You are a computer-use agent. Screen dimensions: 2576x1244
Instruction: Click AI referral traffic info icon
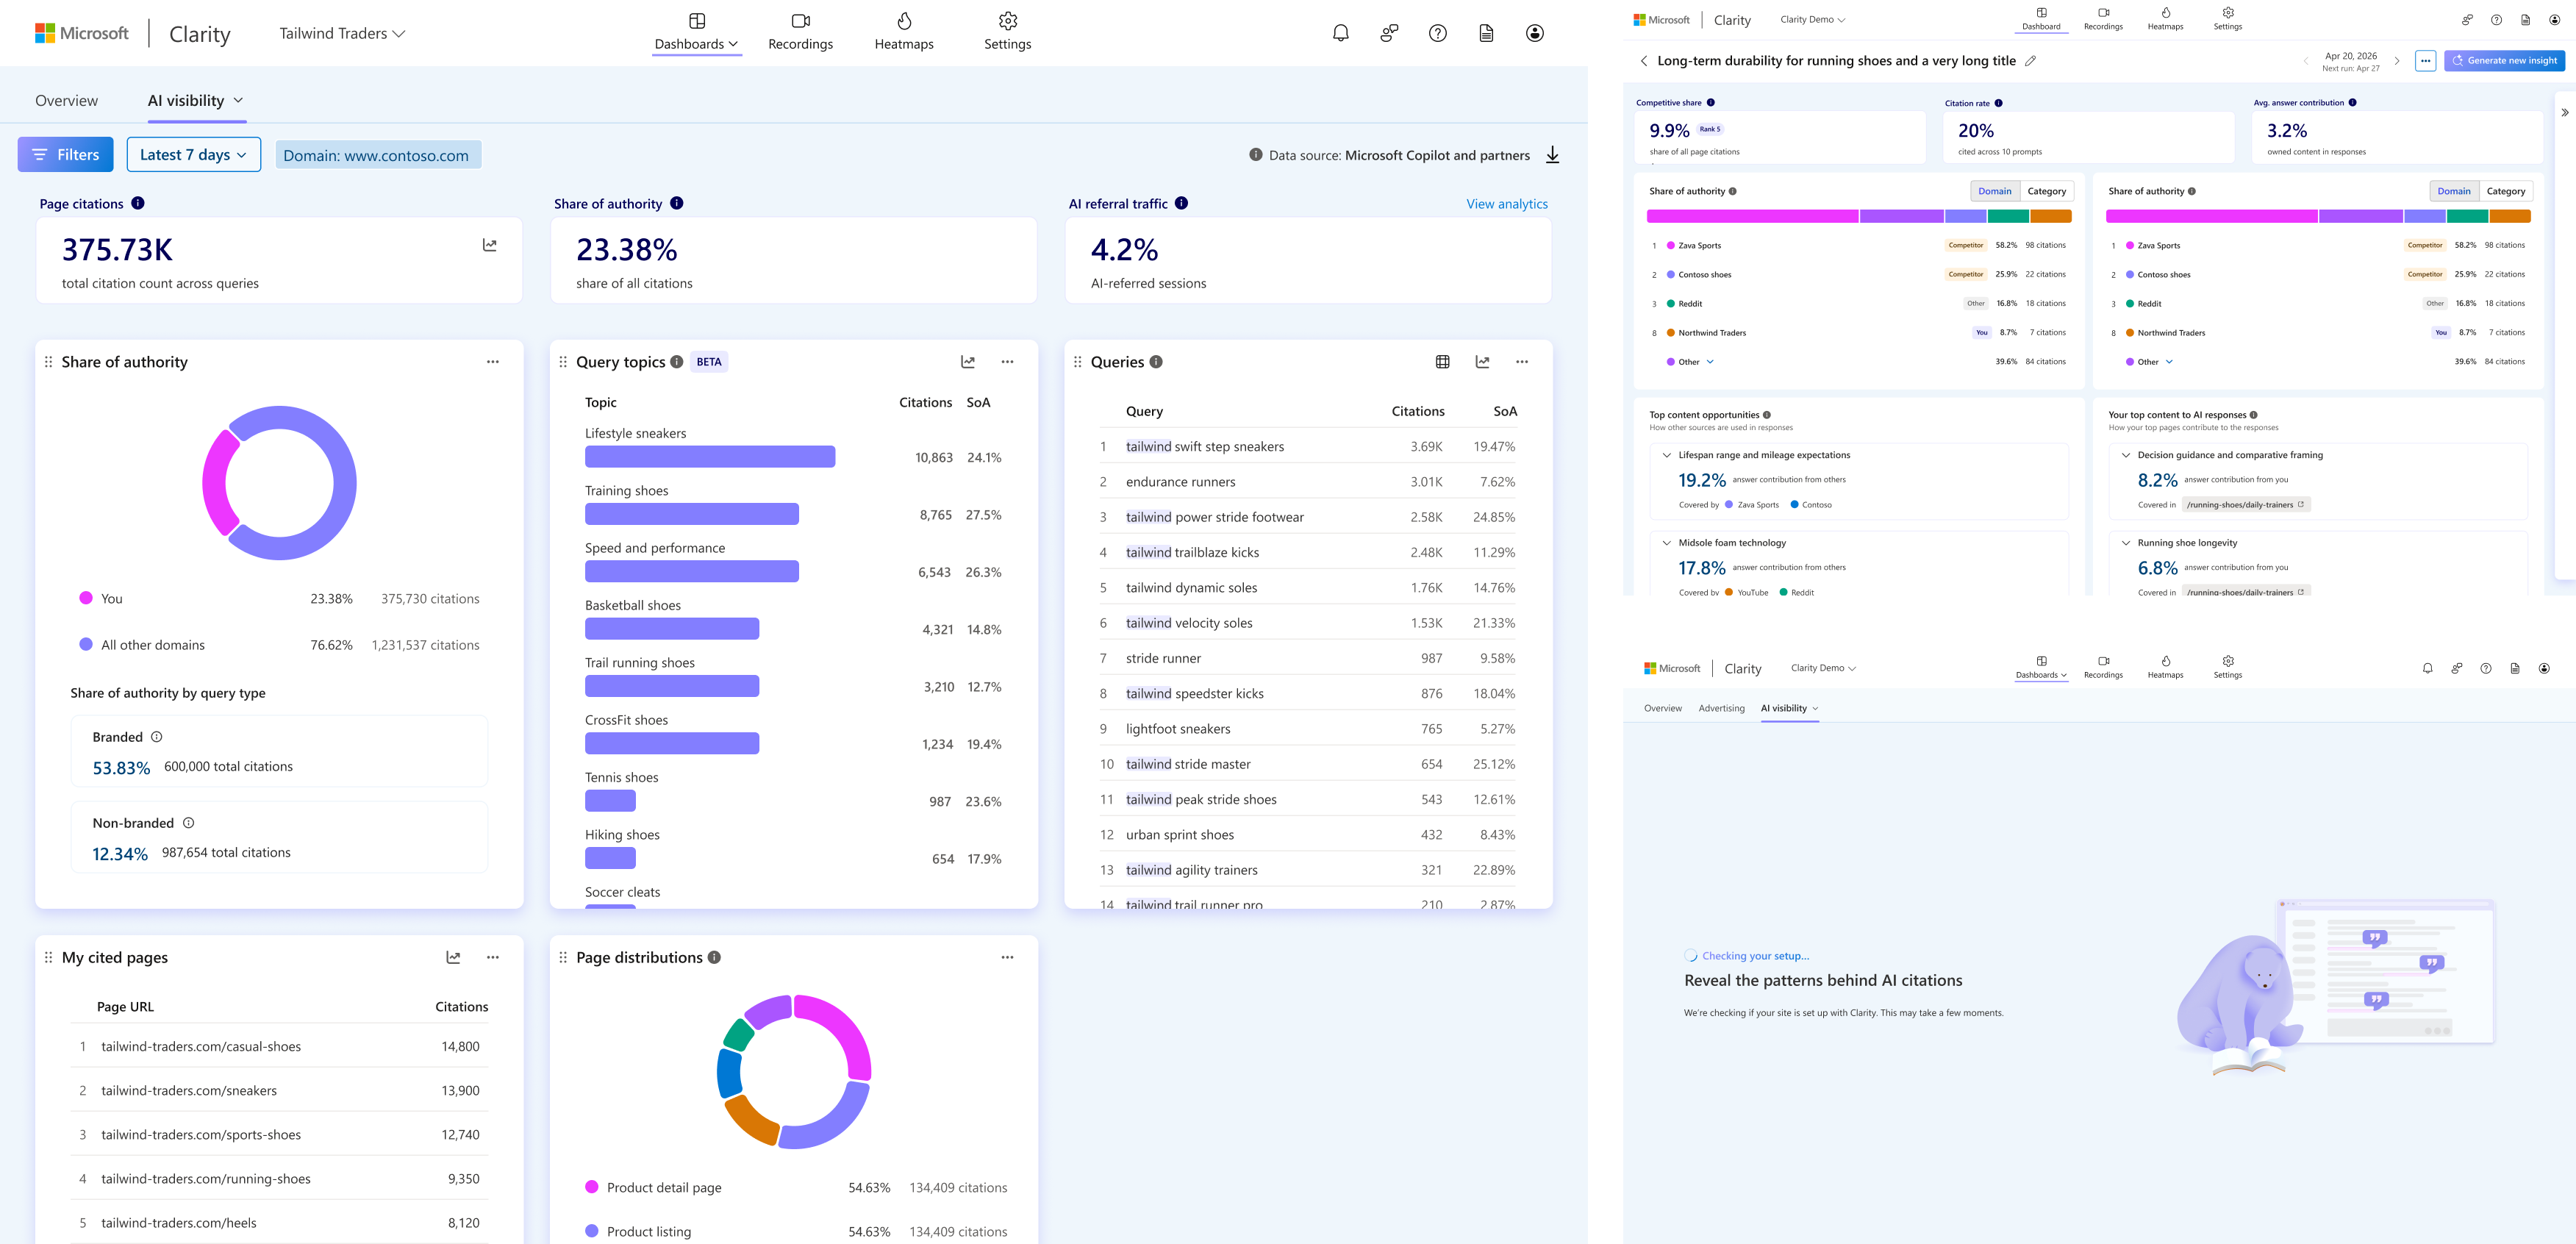click(x=1181, y=203)
